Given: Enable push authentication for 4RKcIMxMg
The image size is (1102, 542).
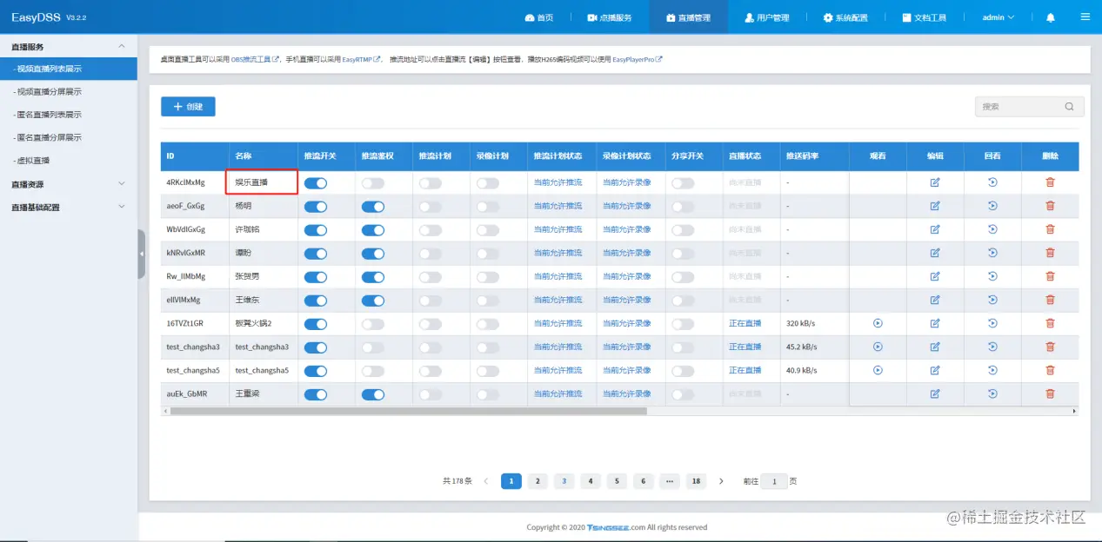Looking at the screenshot, I should 373,183.
